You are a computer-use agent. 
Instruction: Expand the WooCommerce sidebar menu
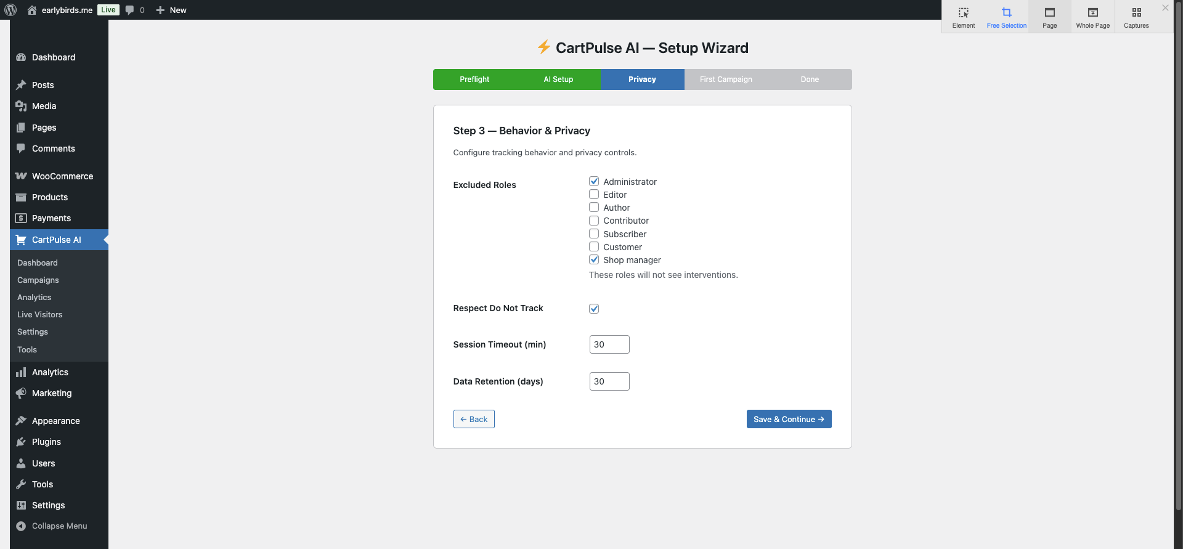tap(62, 176)
